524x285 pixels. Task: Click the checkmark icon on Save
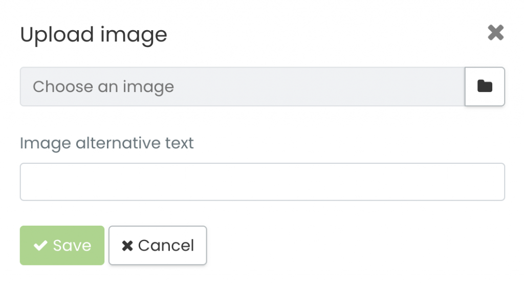[x=40, y=246]
